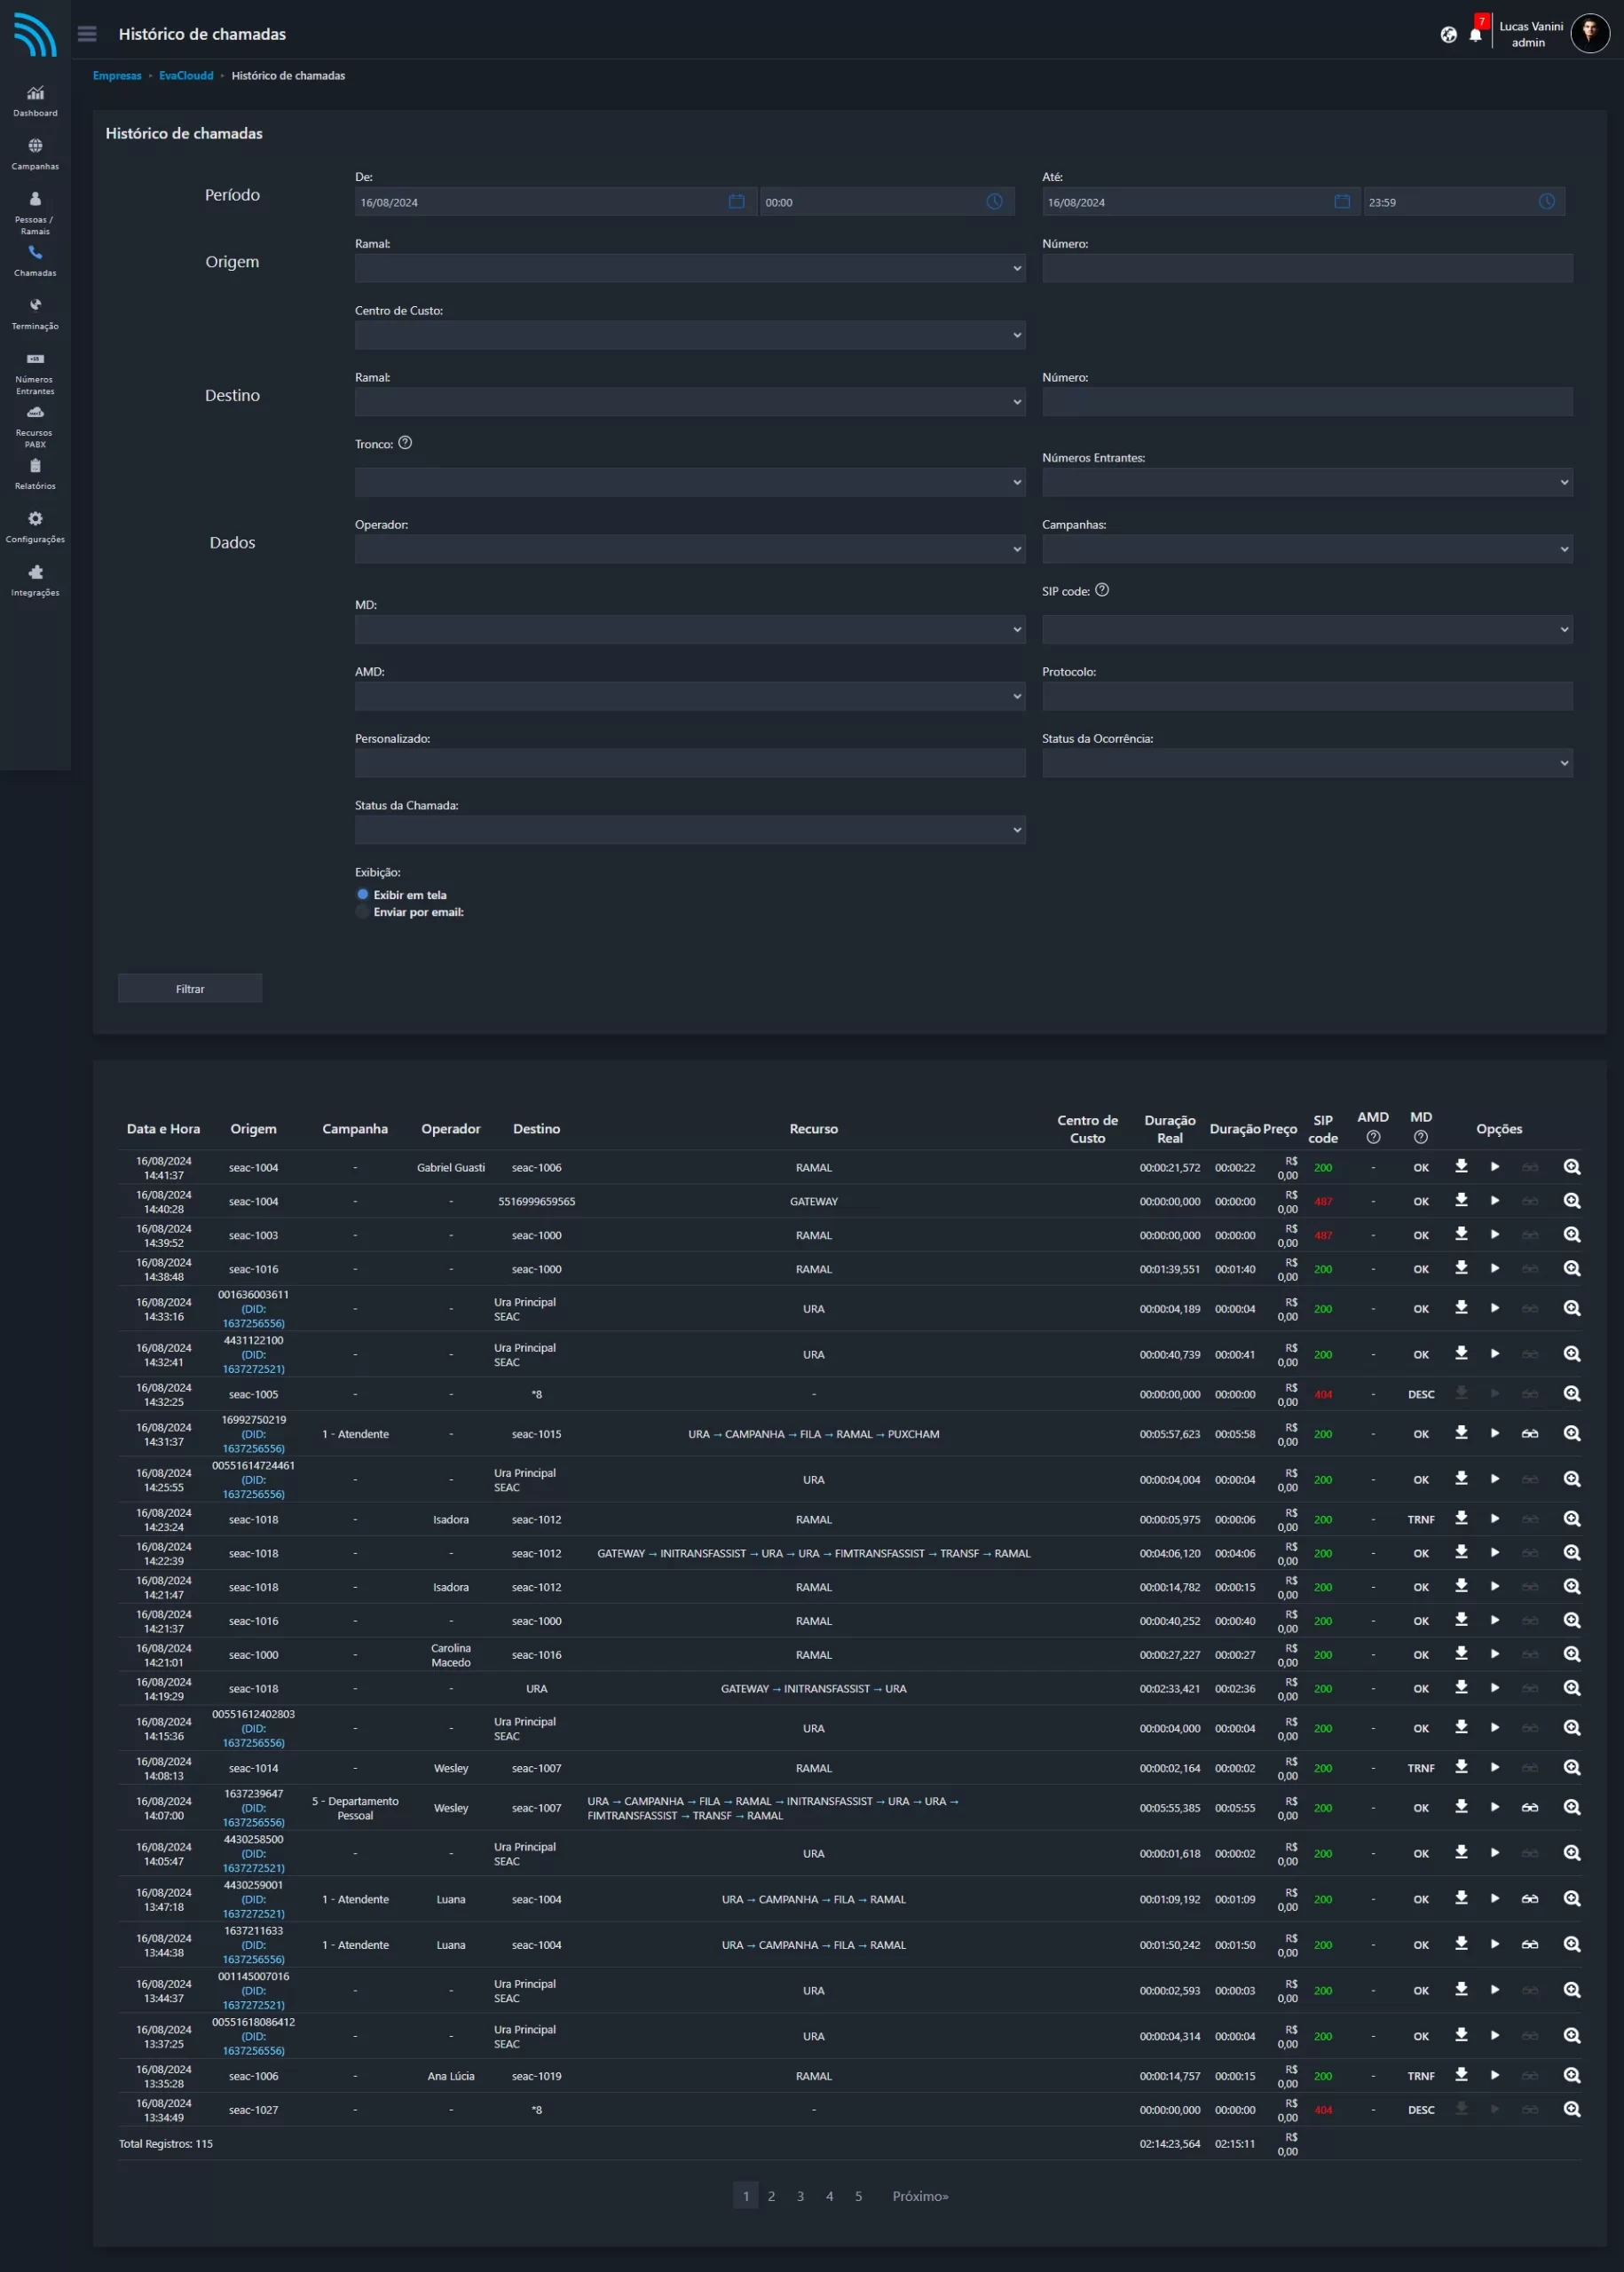Click the Tronco help question icon
Screen dimensions: 1624x2272
pyautogui.click(x=405, y=443)
